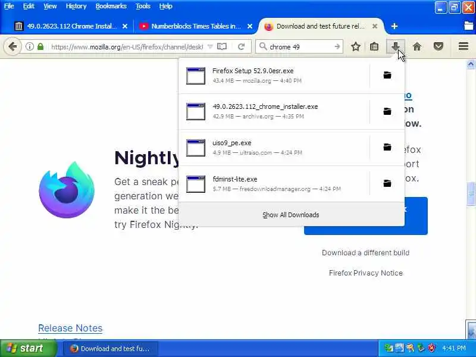476x357 pixels.
Task: Open Release Notes link
Action: tap(70, 328)
